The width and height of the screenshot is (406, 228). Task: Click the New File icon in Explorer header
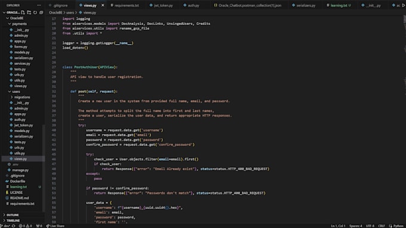[23, 13]
